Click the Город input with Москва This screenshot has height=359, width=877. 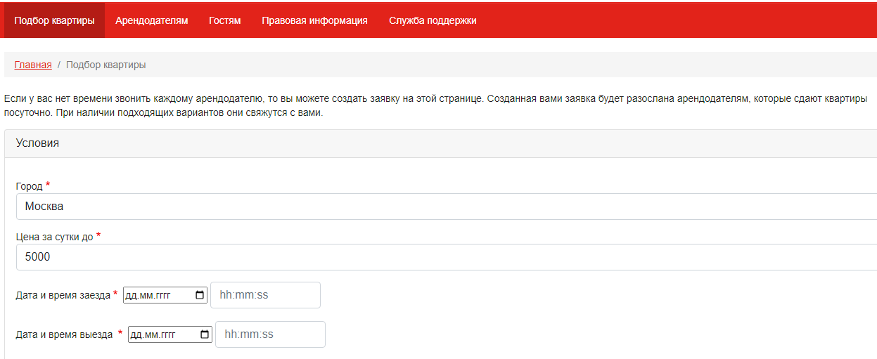(x=447, y=207)
